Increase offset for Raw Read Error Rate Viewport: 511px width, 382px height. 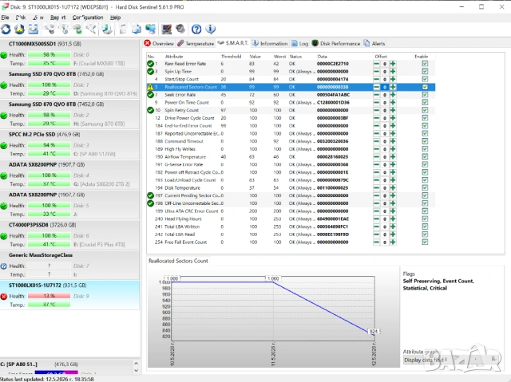393,64
